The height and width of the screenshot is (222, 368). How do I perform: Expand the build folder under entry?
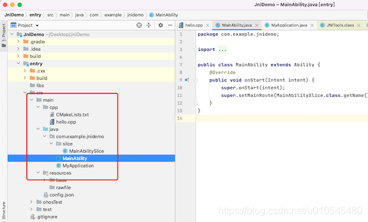pyautogui.click(x=25, y=78)
